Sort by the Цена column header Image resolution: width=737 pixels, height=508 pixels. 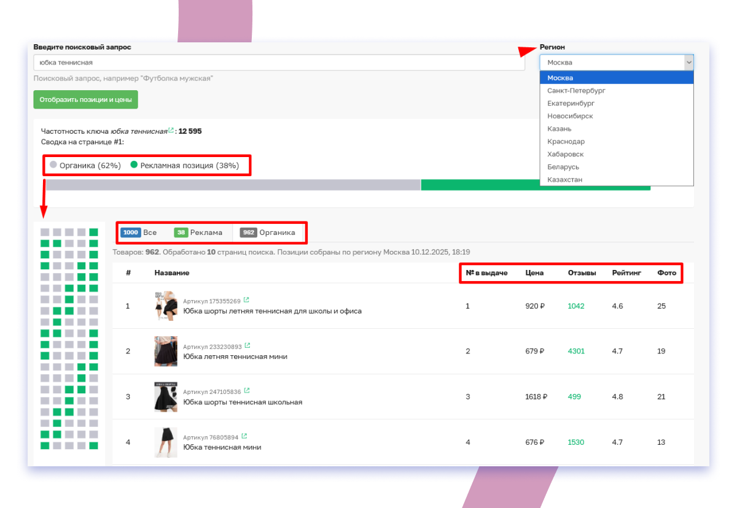tap(534, 273)
